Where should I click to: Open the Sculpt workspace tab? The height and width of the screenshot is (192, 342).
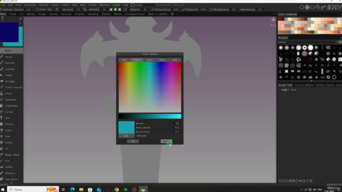42,14
